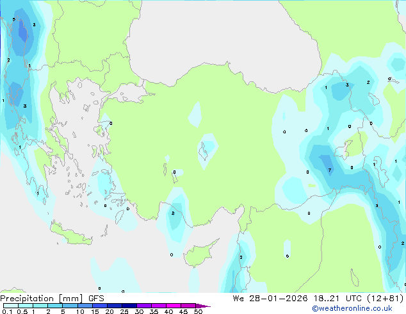The height and width of the screenshot is (314, 406).
Task: Click the legend label '40'
Action: point(168,311)
